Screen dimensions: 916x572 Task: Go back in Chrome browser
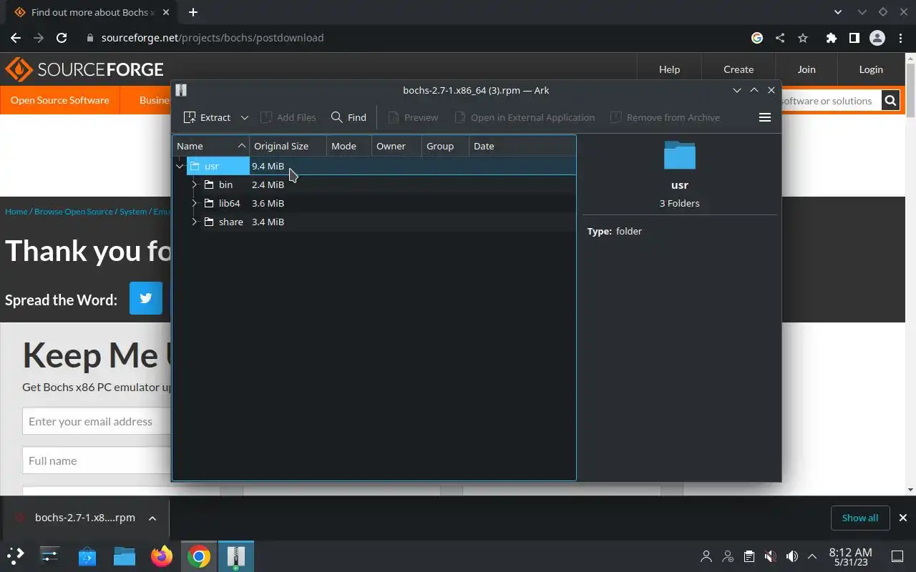(16, 38)
